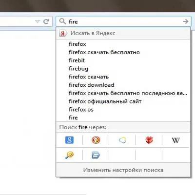Search fire via Wikipedia icon
Viewport: 195px width, 195px height.
click(175, 140)
